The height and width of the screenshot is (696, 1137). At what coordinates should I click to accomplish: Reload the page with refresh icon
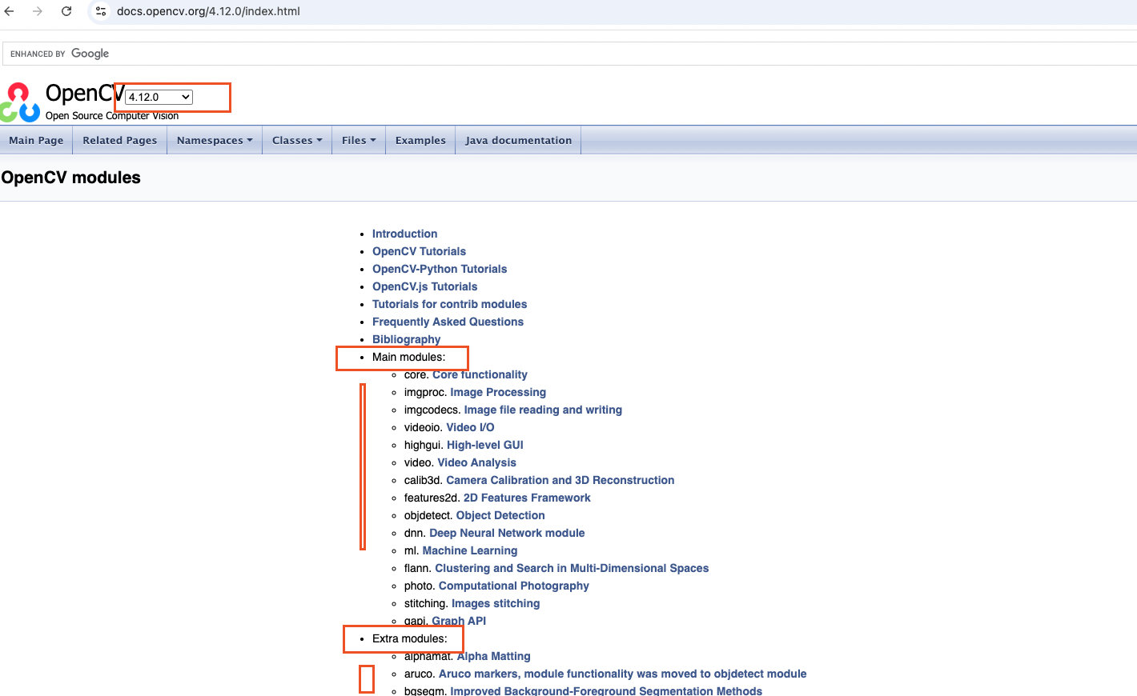(66, 11)
